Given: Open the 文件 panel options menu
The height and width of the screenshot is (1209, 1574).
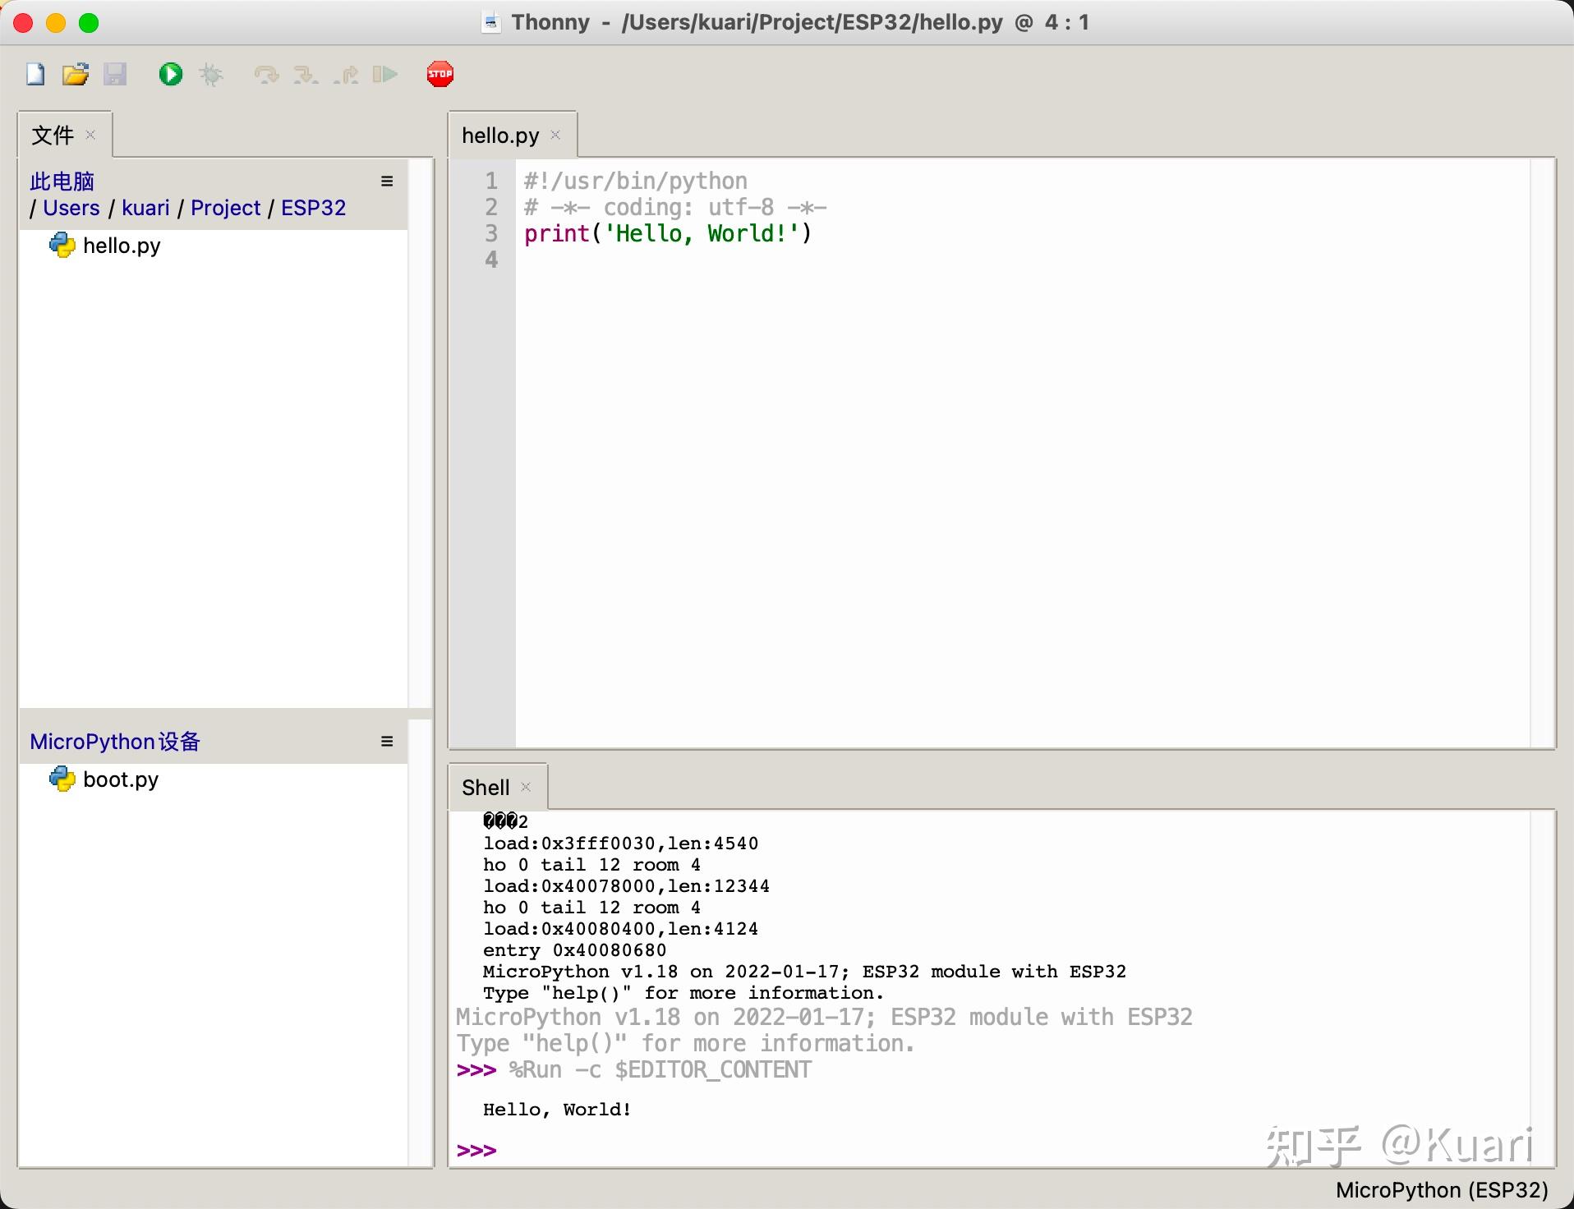Looking at the screenshot, I should coord(385,181).
